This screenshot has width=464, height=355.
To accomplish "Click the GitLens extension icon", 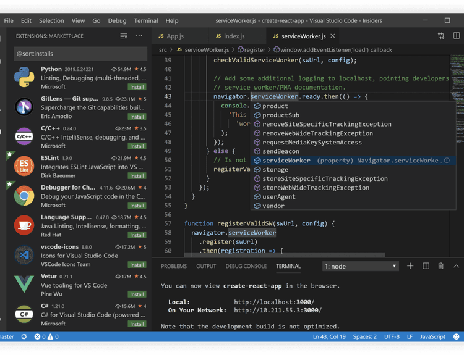I will (24, 107).
